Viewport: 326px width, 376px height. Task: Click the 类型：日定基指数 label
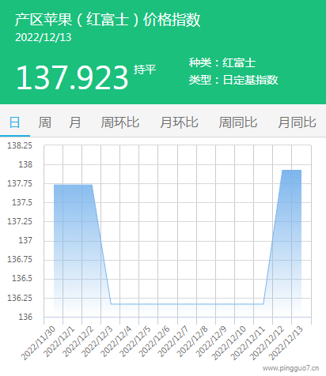[x=233, y=80]
